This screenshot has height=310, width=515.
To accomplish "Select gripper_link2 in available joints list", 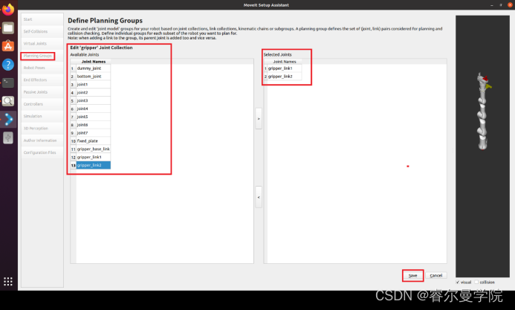I will click(x=94, y=165).
